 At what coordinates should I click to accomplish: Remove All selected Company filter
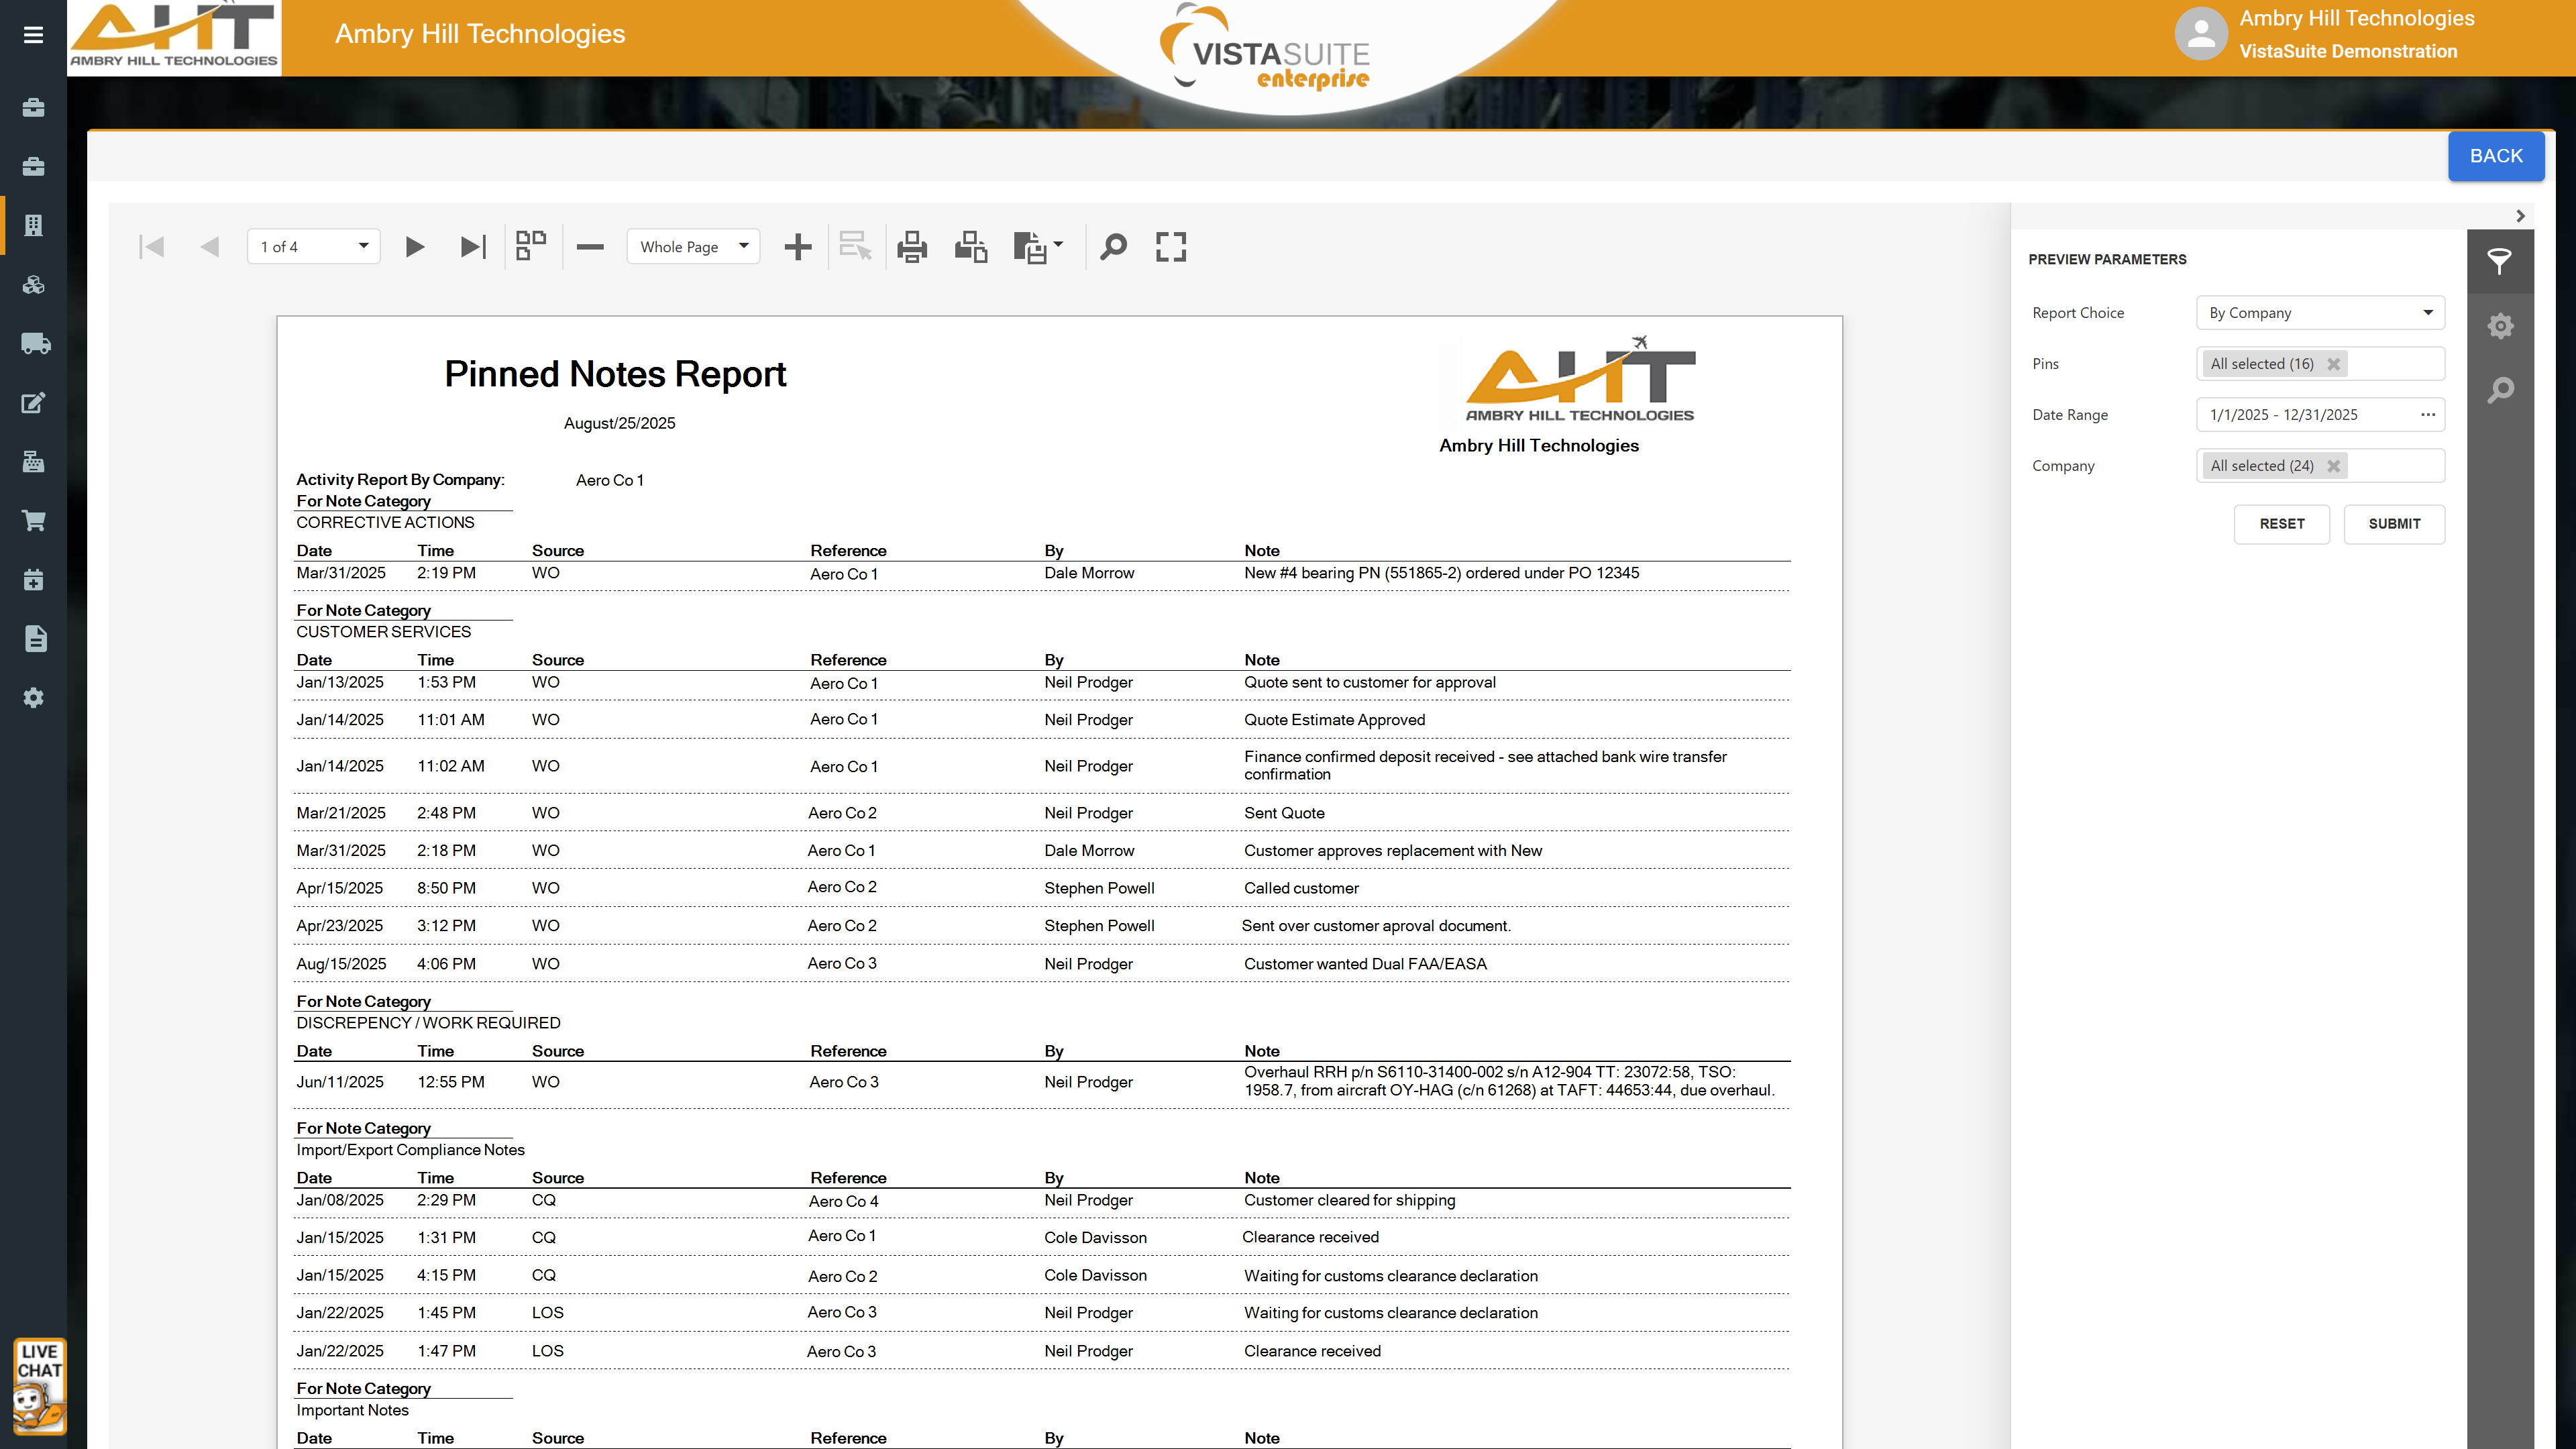[x=2333, y=466]
